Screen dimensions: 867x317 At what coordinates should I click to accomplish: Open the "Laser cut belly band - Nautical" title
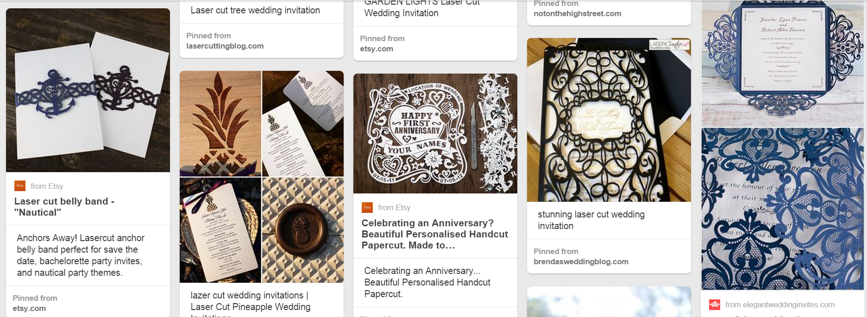(x=64, y=207)
